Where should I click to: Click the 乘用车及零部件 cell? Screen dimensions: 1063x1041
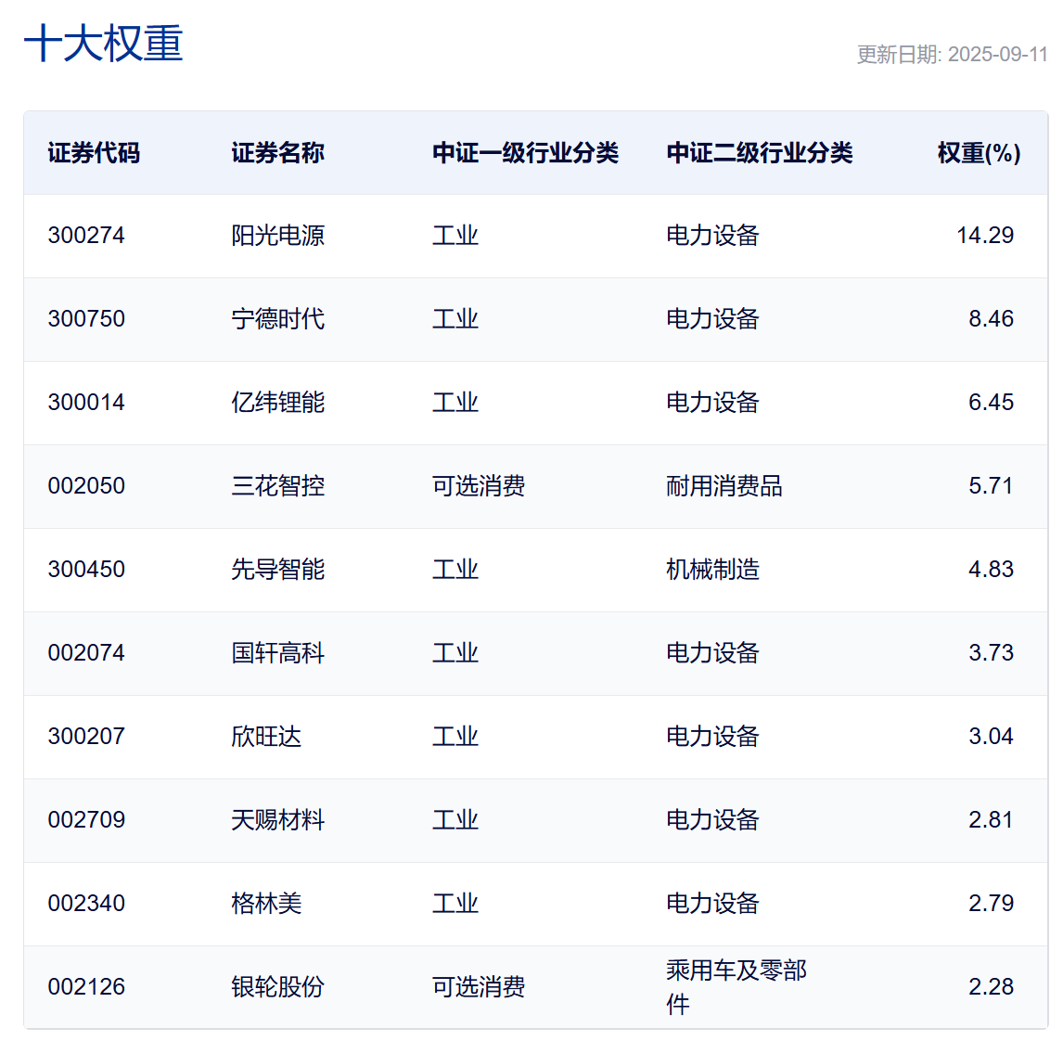click(736, 987)
